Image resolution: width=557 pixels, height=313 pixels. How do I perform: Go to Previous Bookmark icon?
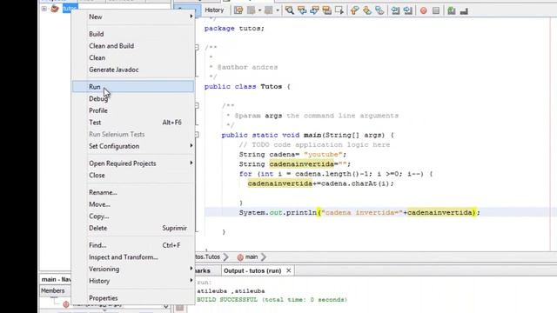354,10
